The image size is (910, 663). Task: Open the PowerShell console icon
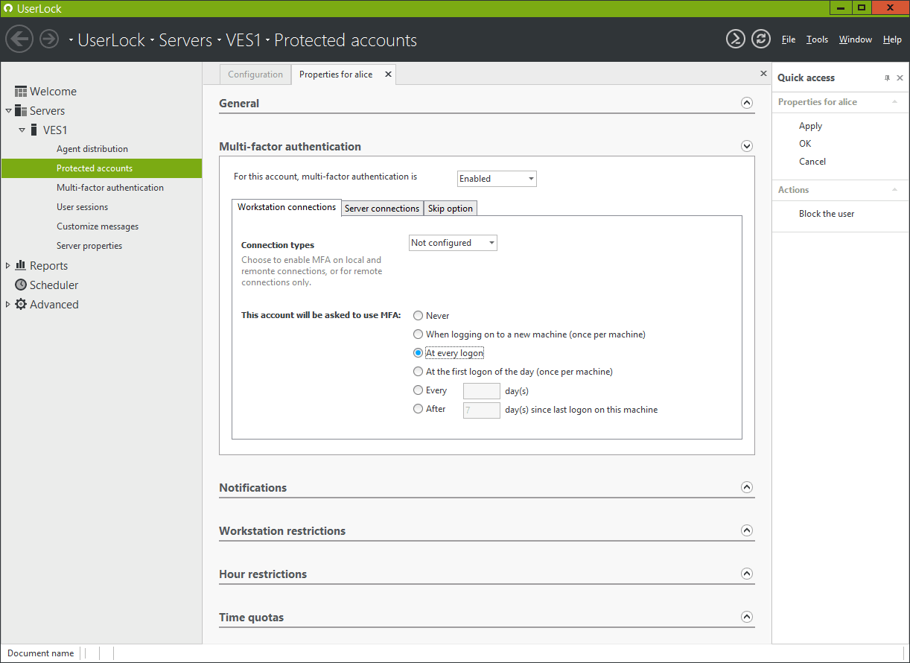[736, 39]
